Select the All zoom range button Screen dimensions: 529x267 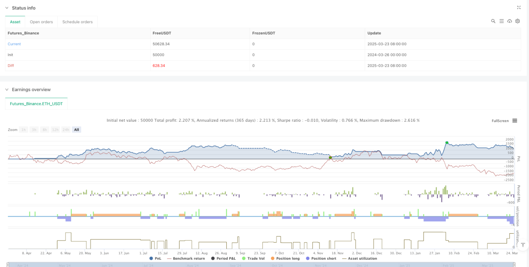pyautogui.click(x=77, y=130)
